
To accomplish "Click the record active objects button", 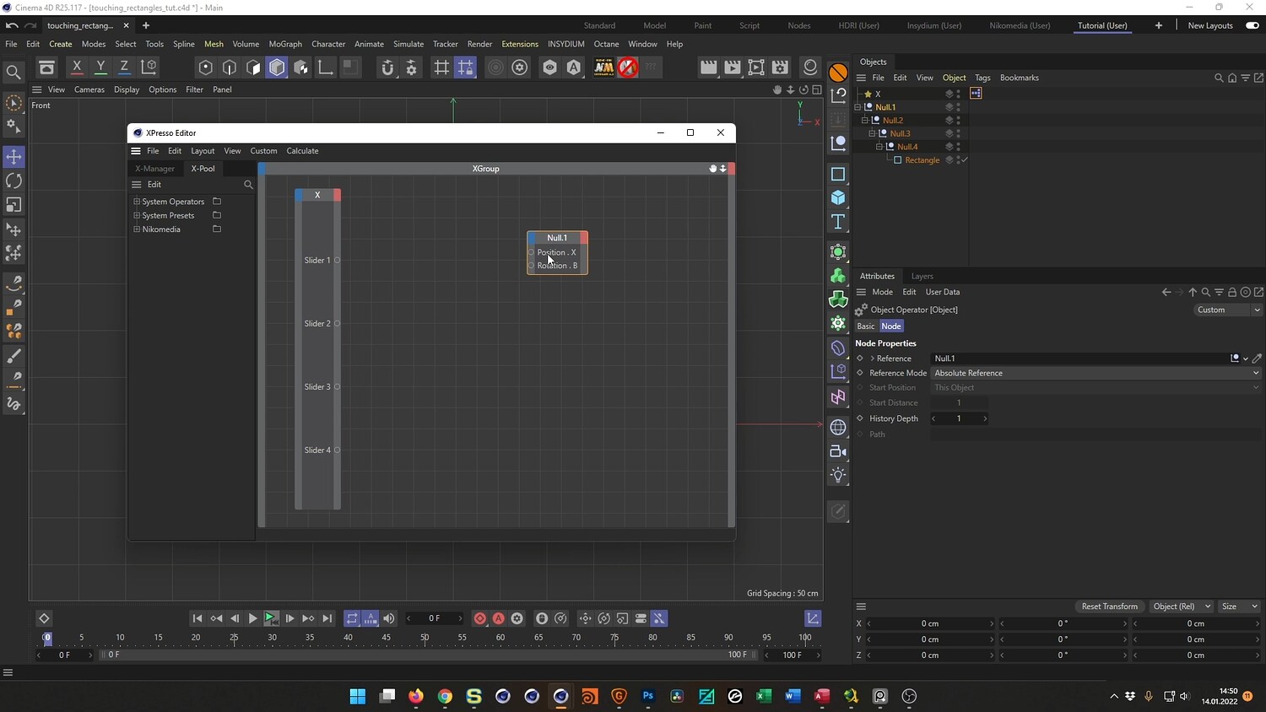I will 480,618.
